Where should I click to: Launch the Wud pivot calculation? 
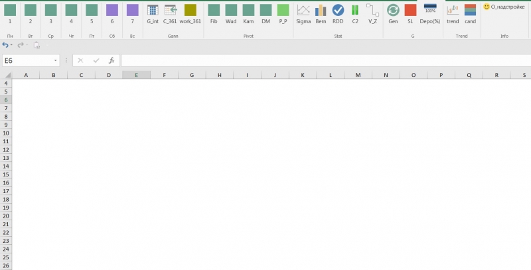(x=231, y=14)
